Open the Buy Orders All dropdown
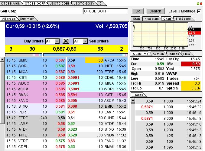 [x=52, y=41]
